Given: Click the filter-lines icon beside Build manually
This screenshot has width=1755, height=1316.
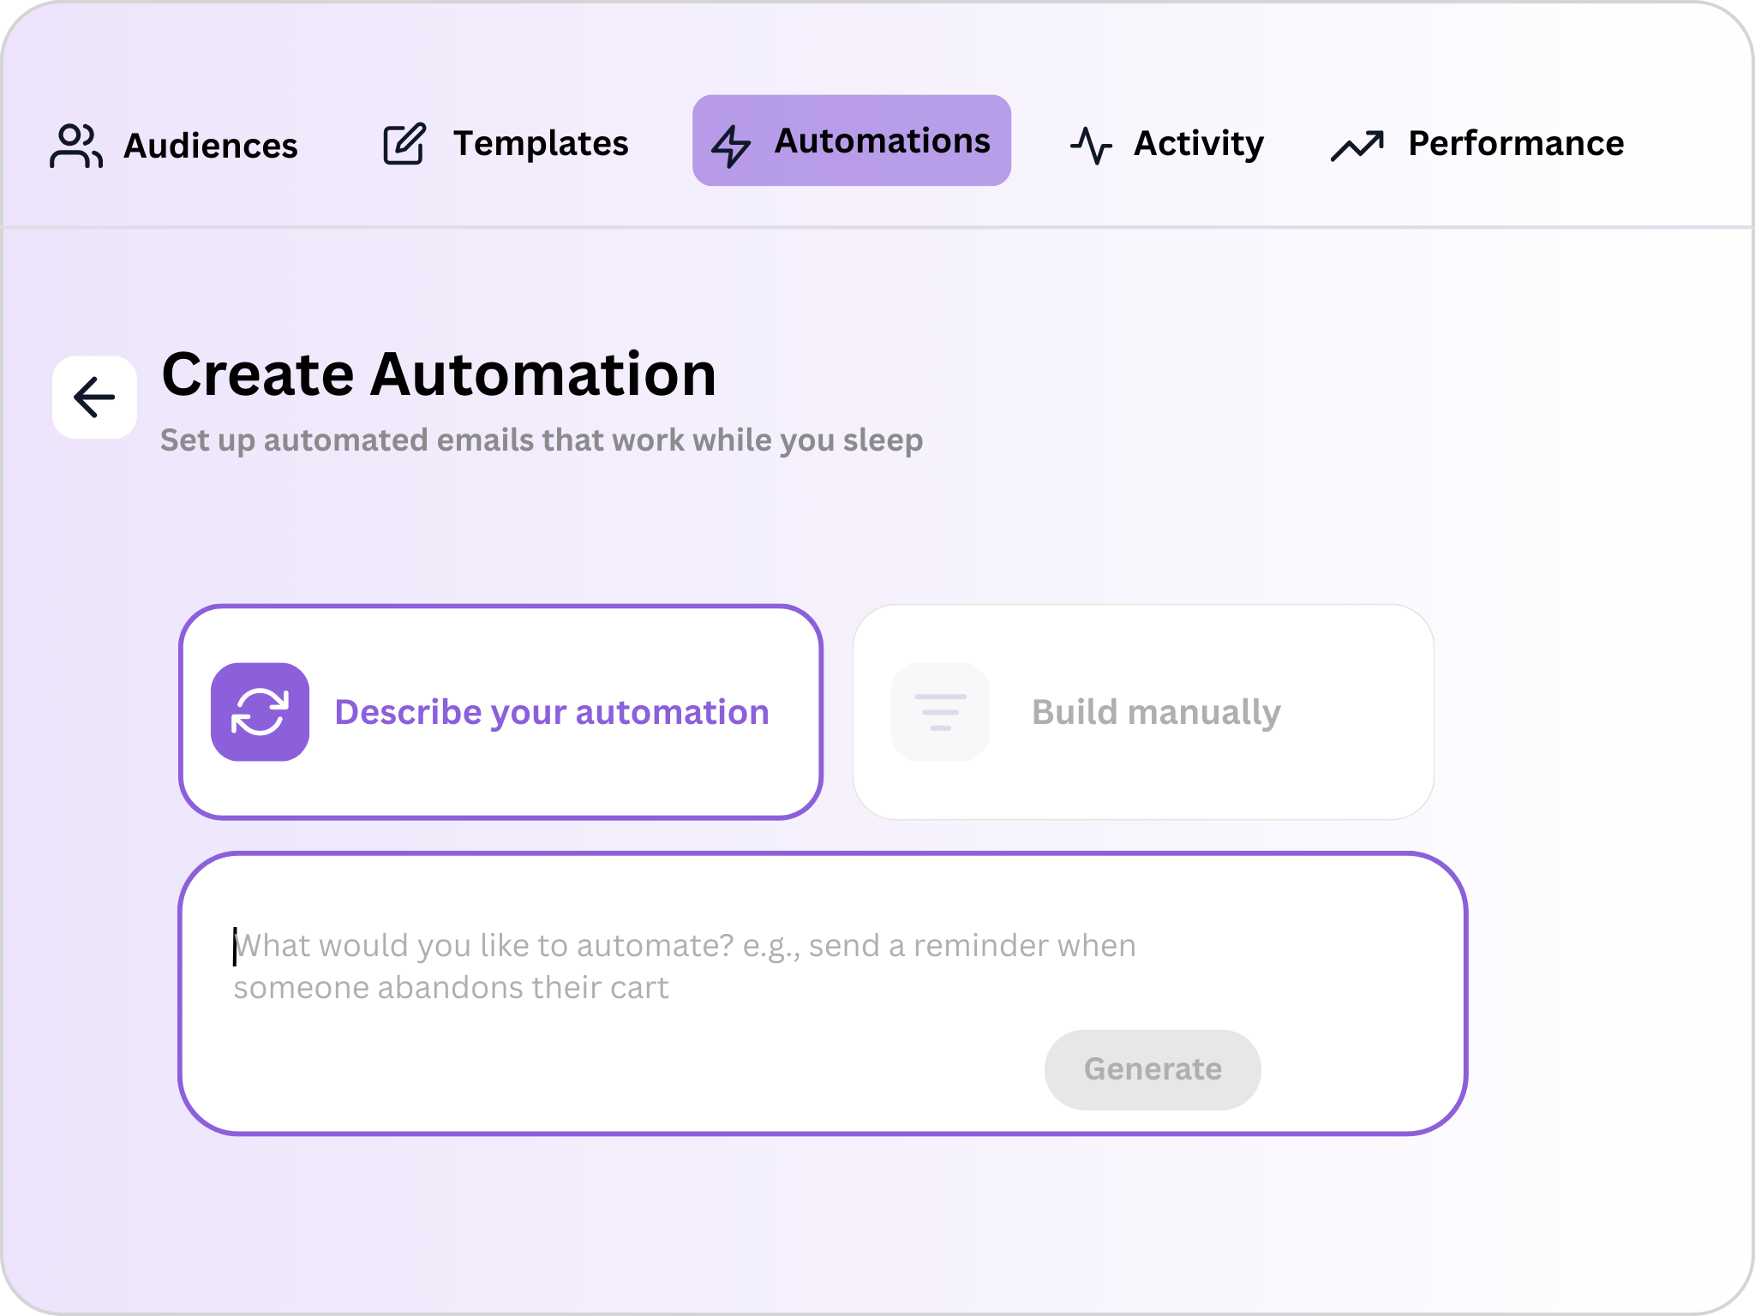Looking at the screenshot, I should (x=940, y=712).
